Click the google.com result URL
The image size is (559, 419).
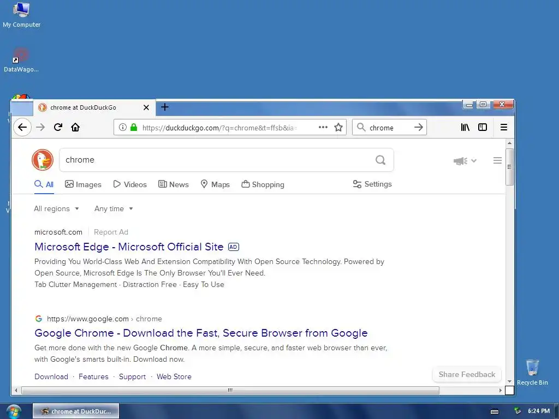(104, 319)
